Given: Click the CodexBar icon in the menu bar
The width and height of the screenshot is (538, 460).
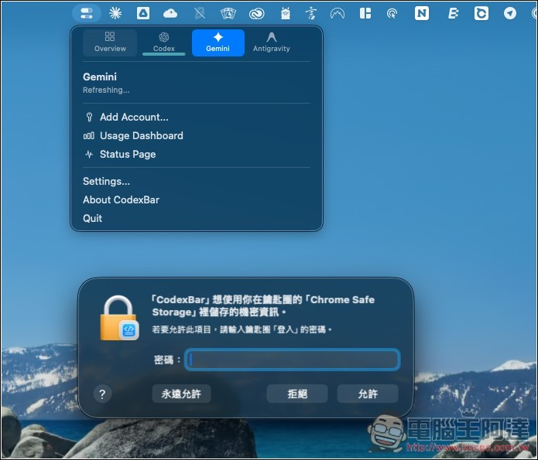Looking at the screenshot, I should point(86,13).
